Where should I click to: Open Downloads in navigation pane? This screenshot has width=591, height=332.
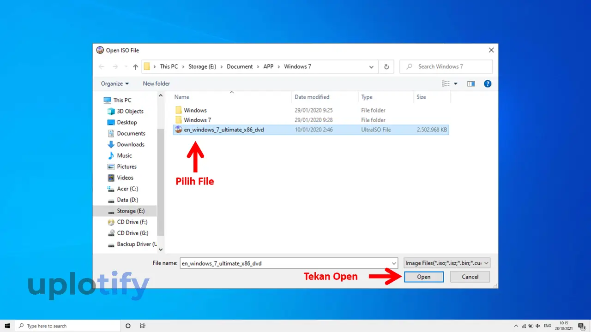(130, 144)
